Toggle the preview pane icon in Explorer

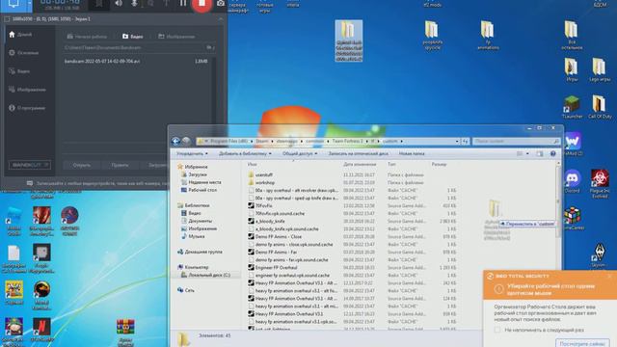tap(540, 154)
